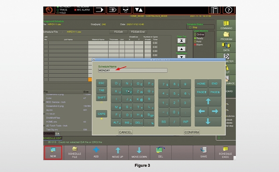Open the COMMAND side panel
The height and width of the screenshot is (172, 279).
pyautogui.click(x=226, y=25)
